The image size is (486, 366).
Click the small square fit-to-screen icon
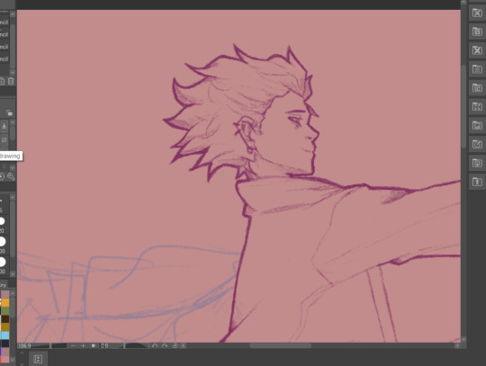[x=94, y=345]
